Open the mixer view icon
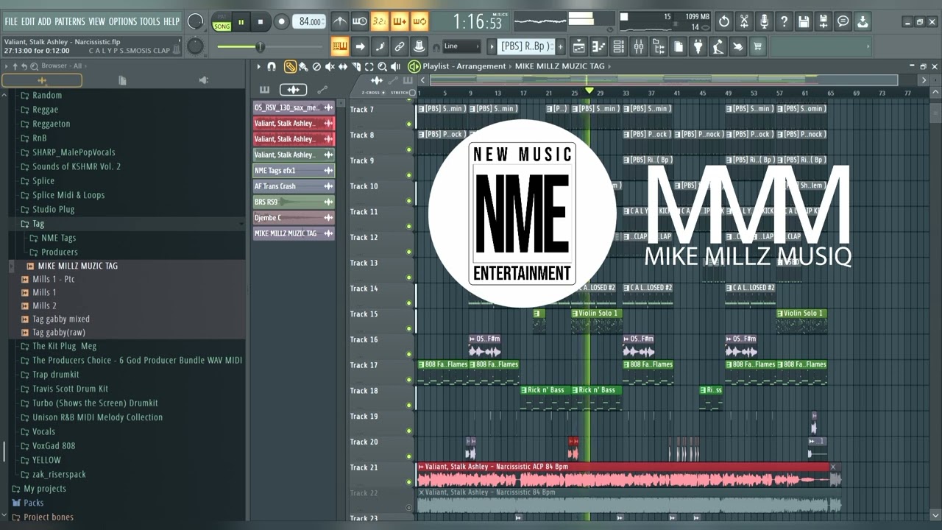 click(639, 46)
